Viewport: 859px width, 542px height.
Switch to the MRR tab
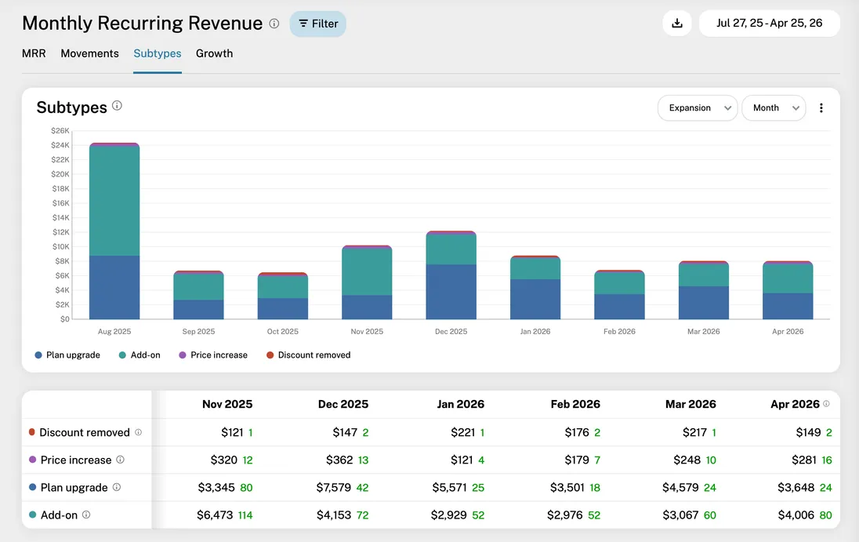tap(34, 53)
